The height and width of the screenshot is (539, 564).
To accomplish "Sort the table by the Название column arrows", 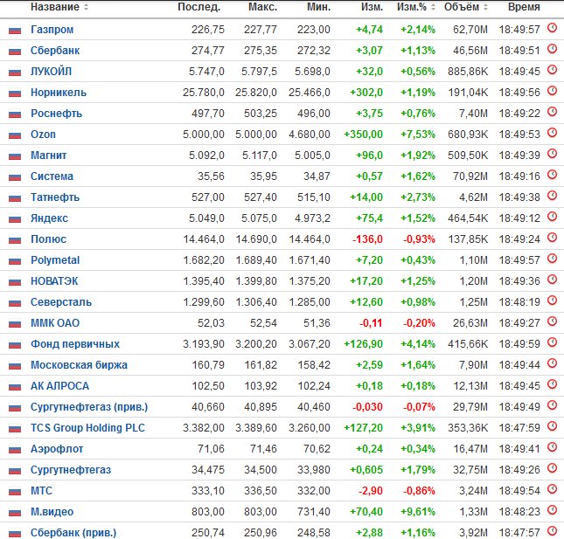I will 86,7.
